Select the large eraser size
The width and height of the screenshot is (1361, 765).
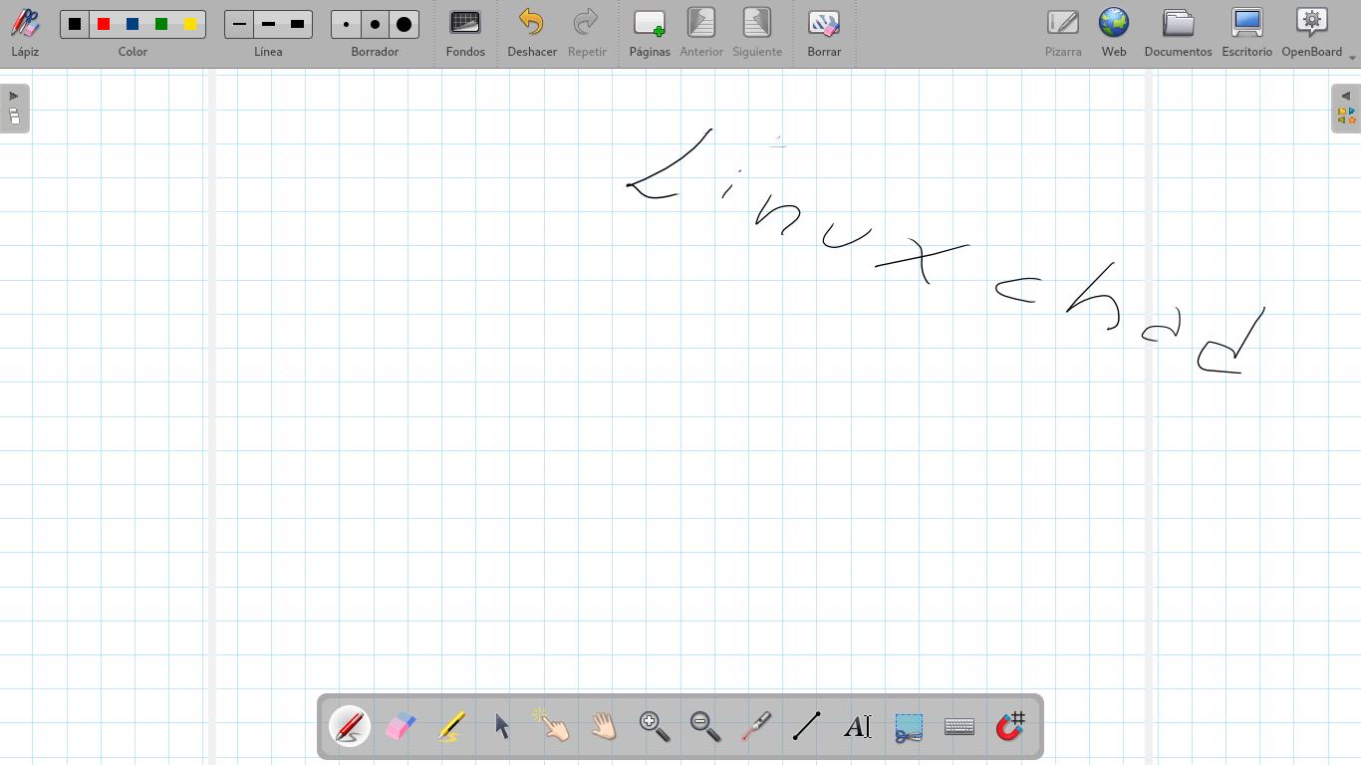pos(404,24)
